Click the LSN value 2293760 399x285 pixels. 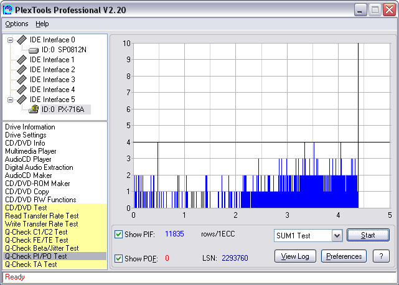235,258
